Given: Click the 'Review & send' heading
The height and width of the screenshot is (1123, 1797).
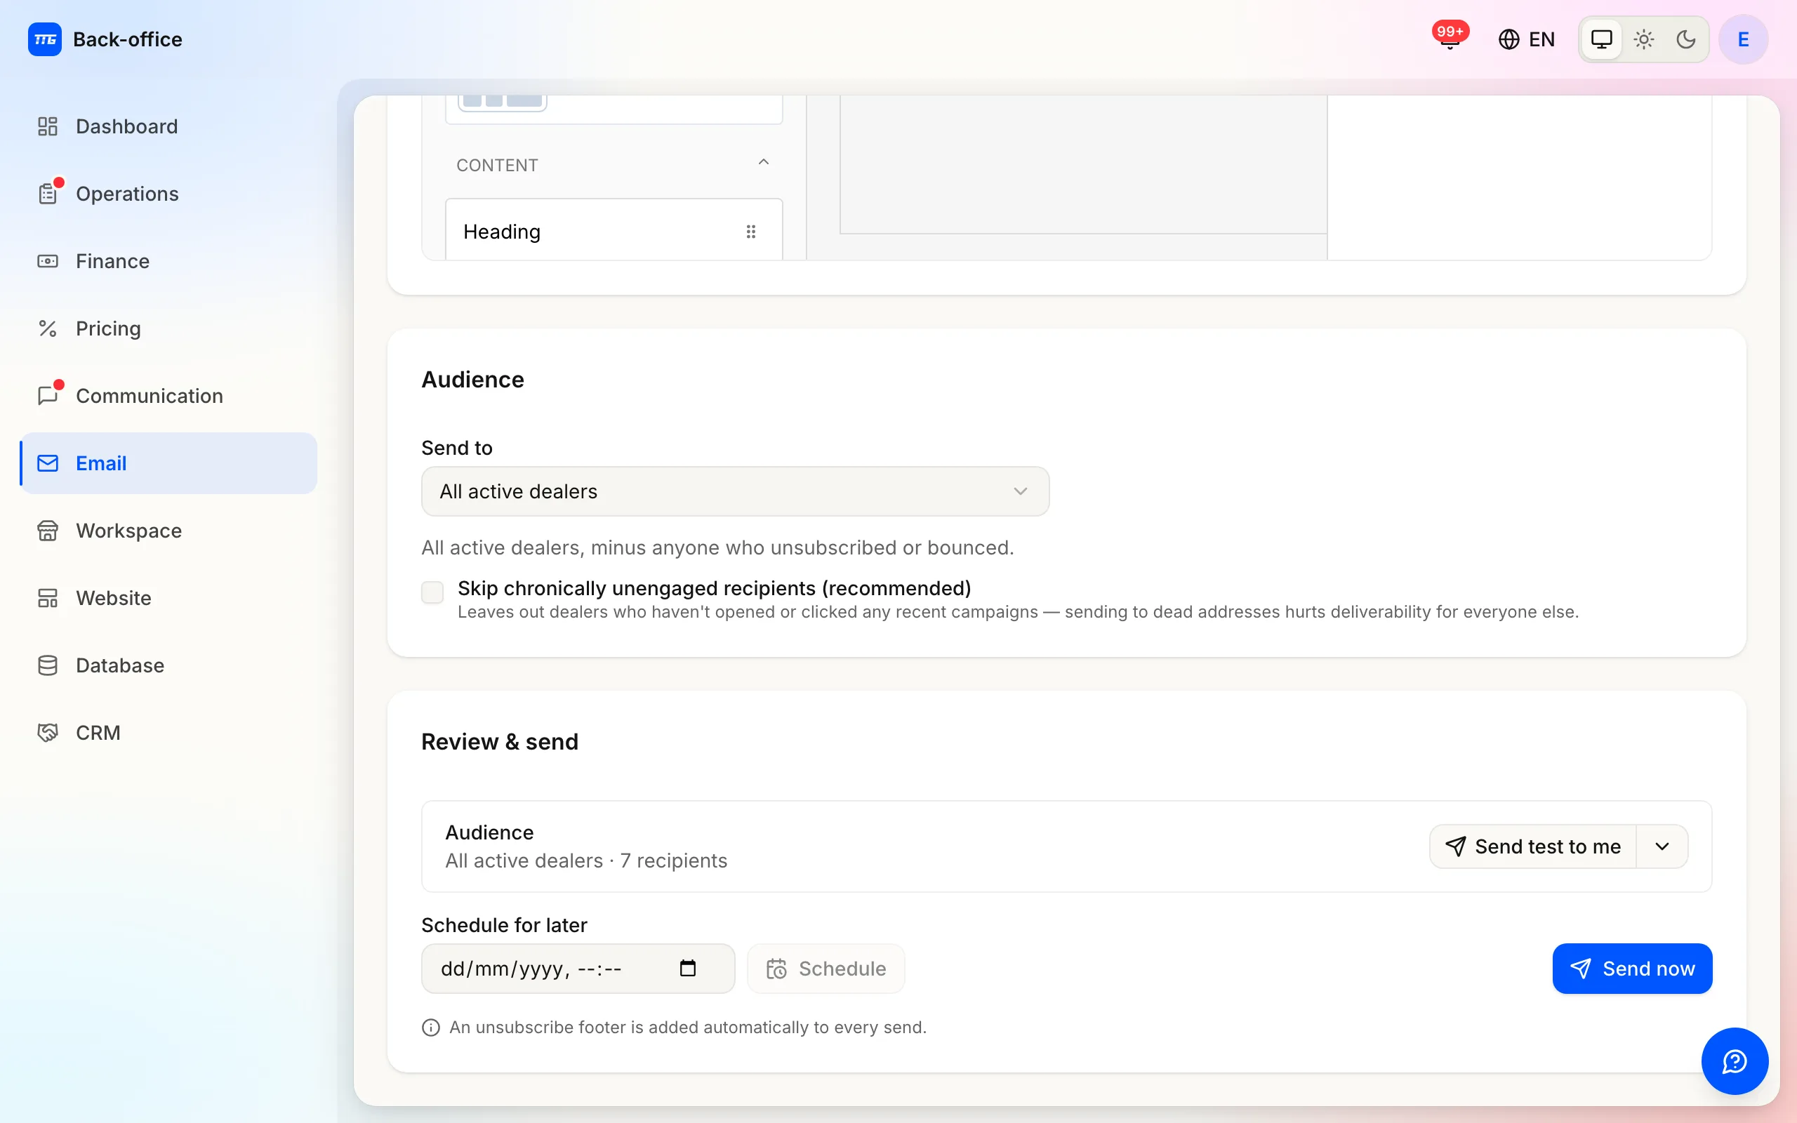Looking at the screenshot, I should tap(500, 742).
